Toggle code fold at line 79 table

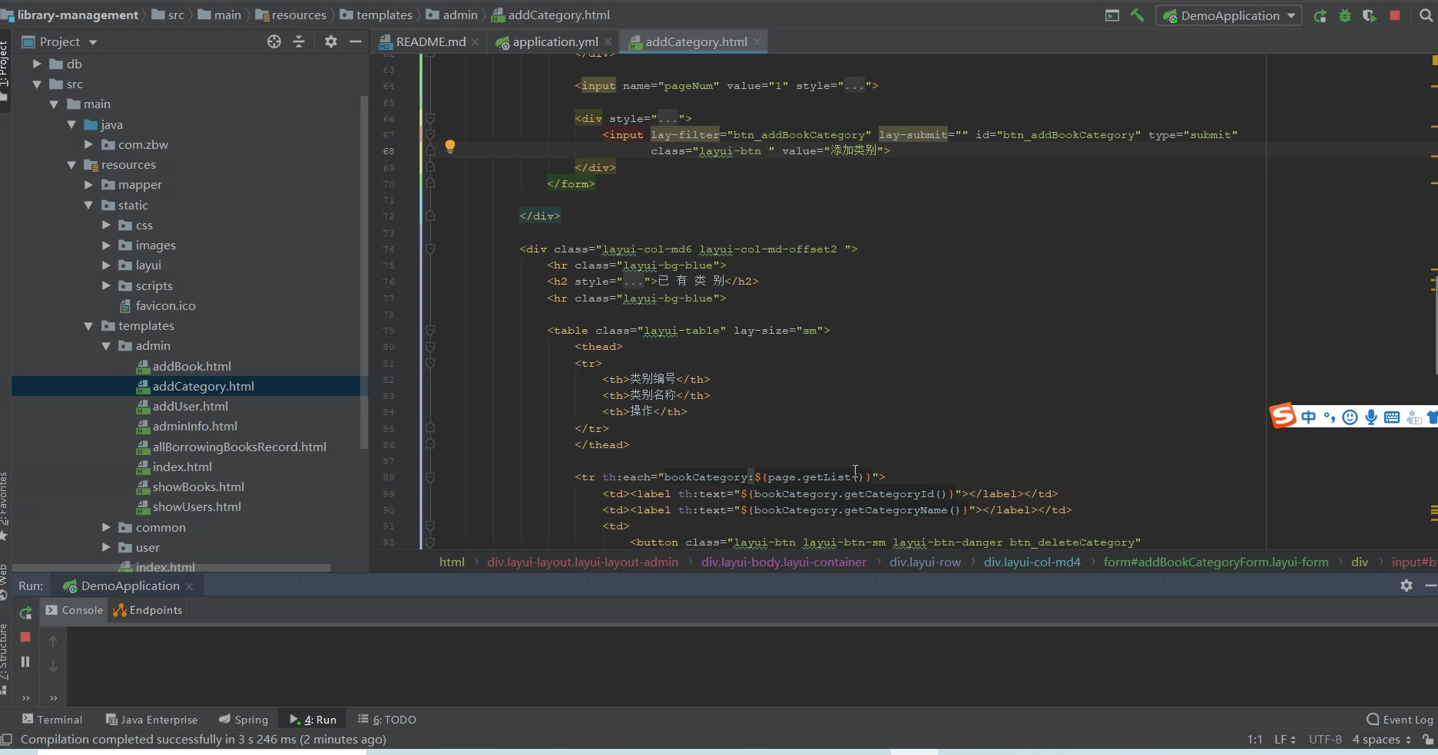click(x=430, y=331)
